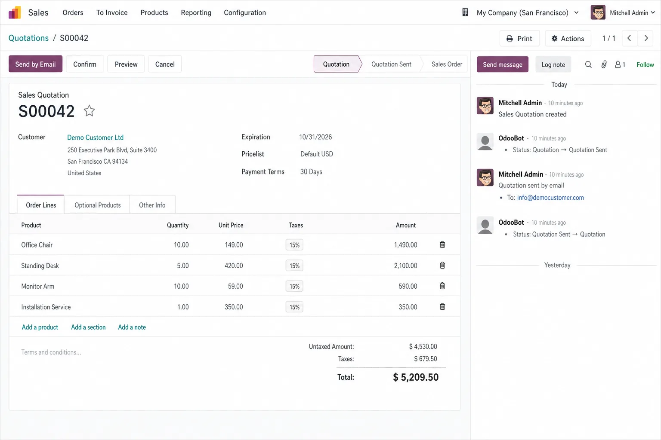661x440 pixels.
Task: Mark quotation S00042 as favorite star
Action: [x=89, y=111]
